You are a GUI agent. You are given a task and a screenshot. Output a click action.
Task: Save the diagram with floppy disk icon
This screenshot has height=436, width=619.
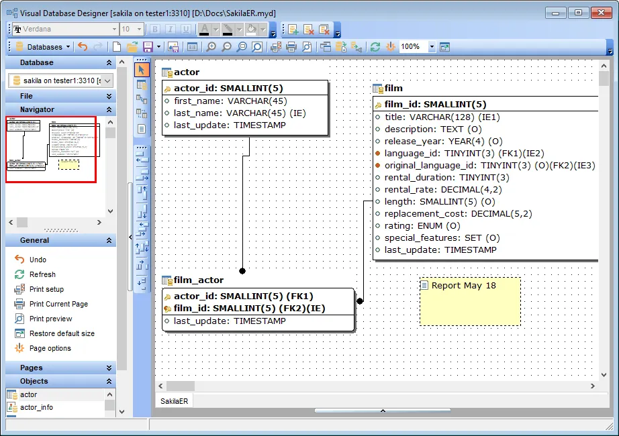(148, 47)
